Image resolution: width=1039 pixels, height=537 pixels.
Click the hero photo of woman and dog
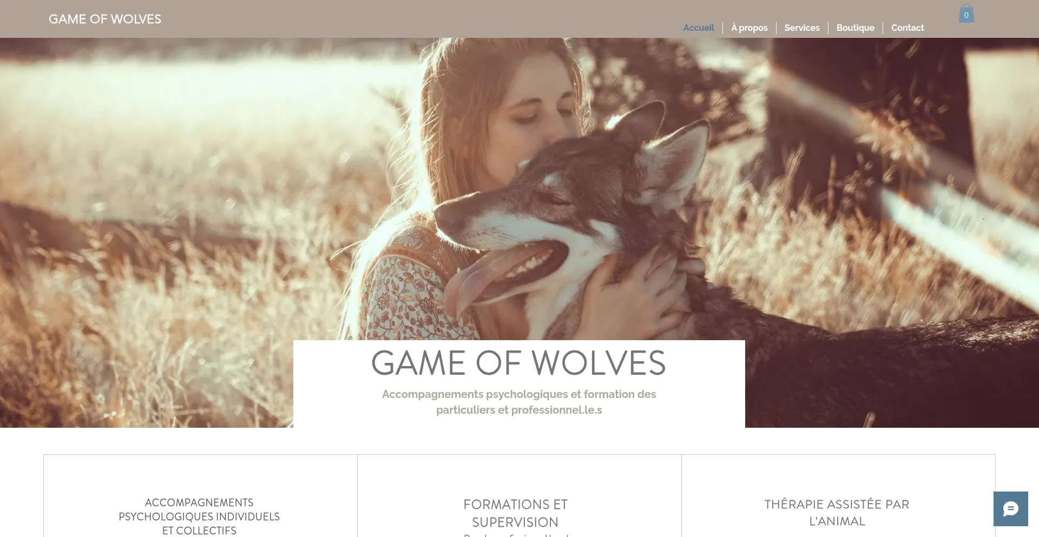pyautogui.click(x=519, y=189)
